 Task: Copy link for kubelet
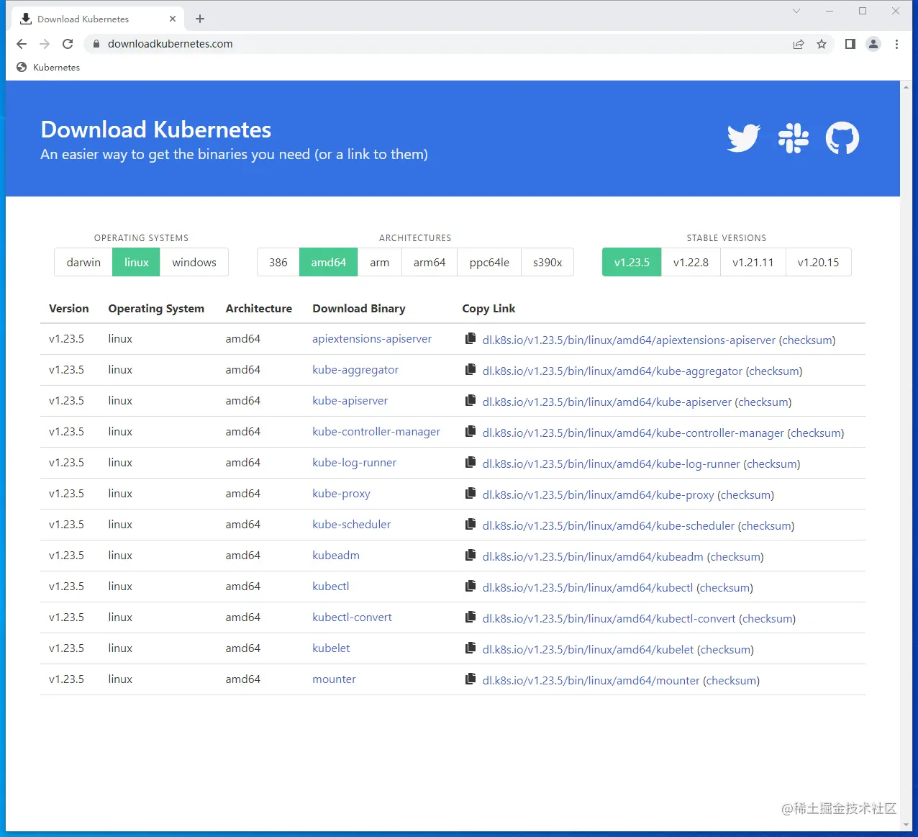(471, 648)
